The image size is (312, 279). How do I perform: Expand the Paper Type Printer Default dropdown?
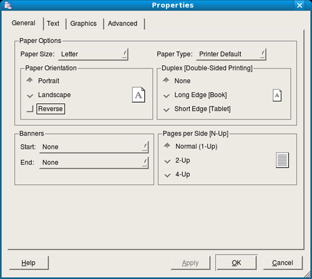pos(231,54)
